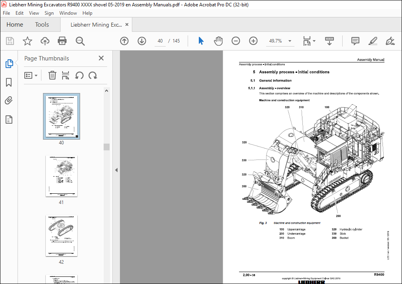Open the File menu

pyautogui.click(x=6, y=13)
